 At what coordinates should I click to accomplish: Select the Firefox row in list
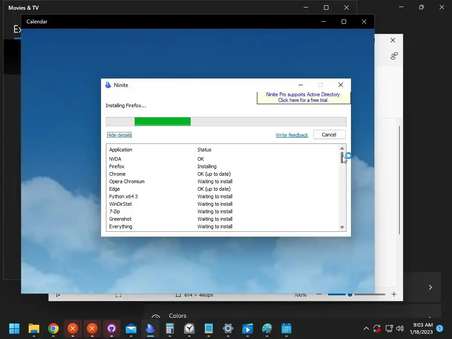click(x=222, y=166)
